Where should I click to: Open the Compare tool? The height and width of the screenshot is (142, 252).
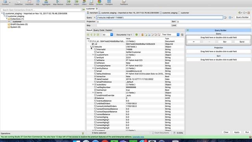(109, 2)
